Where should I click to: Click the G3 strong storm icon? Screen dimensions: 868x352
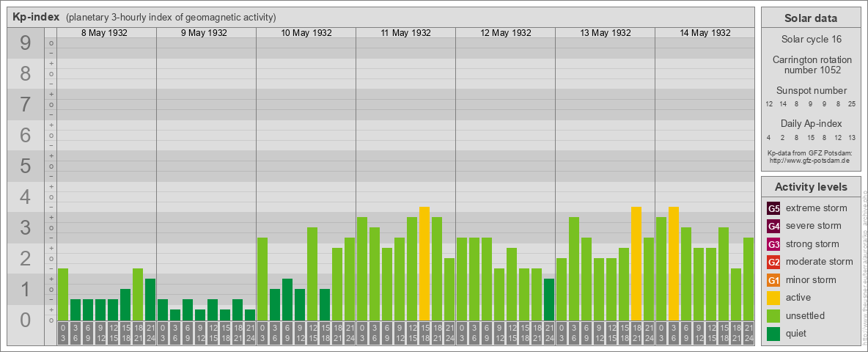(x=773, y=244)
